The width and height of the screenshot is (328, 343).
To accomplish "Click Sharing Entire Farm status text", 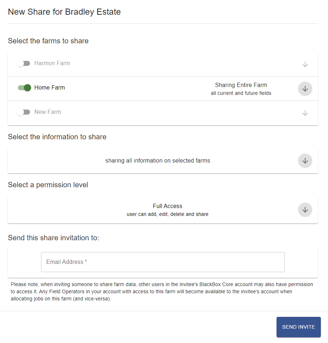I will pyautogui.click(x=241, y=85).
